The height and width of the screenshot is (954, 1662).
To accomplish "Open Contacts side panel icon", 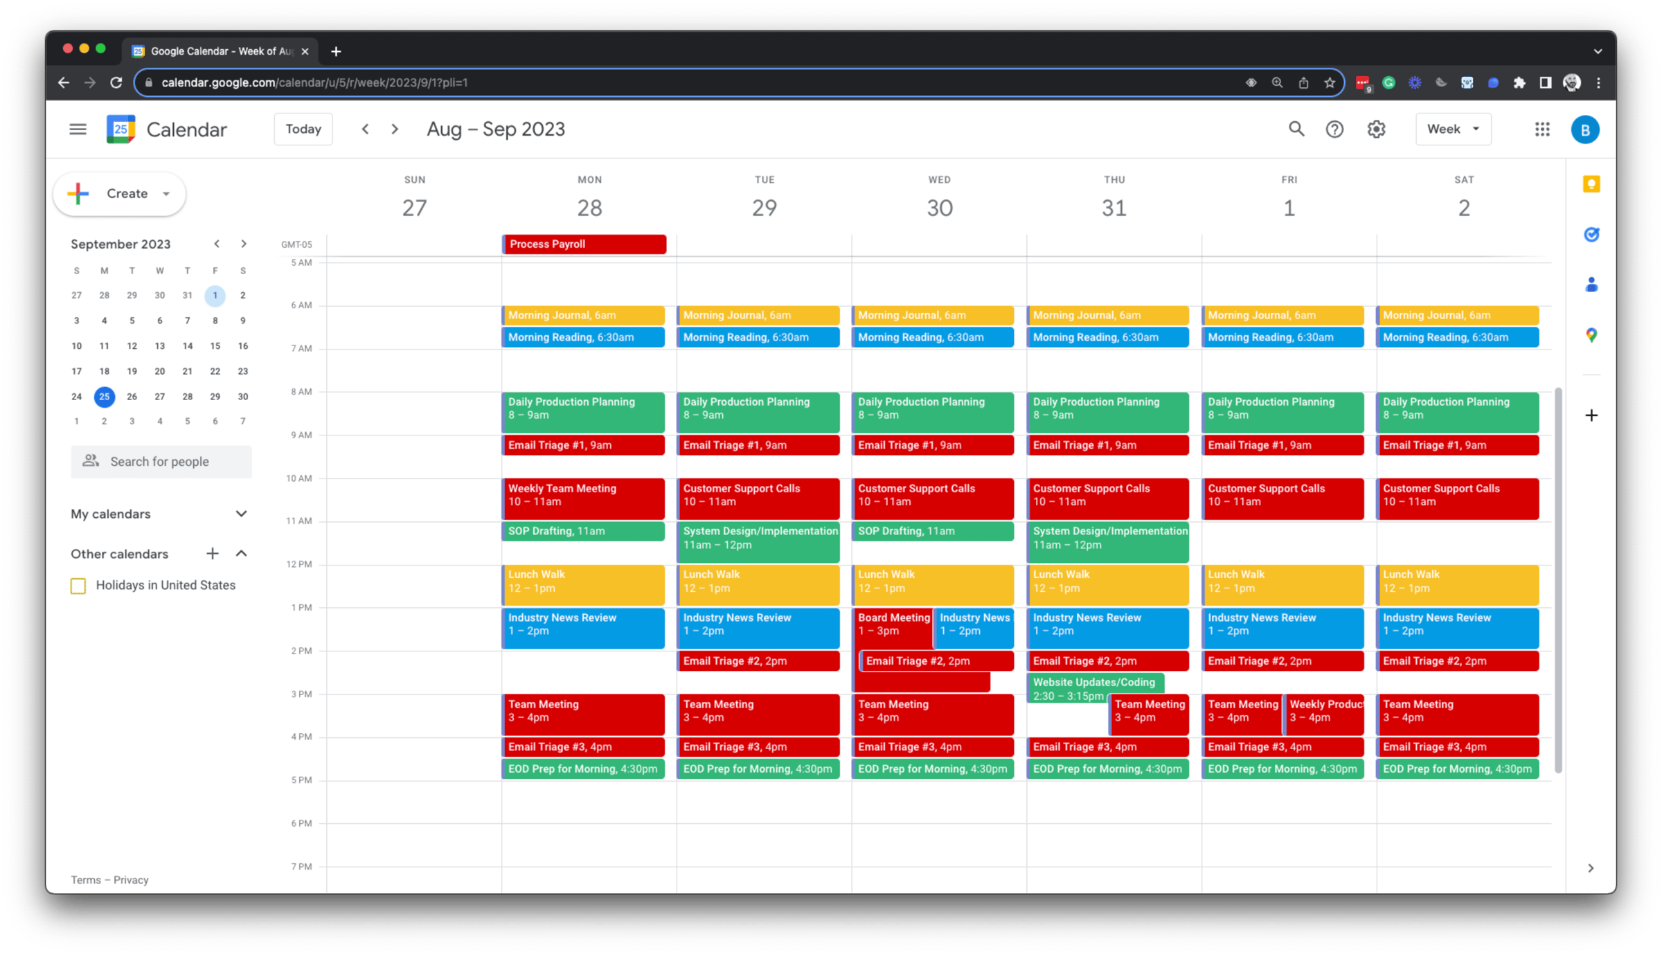I will click(x=1591, y=285).
